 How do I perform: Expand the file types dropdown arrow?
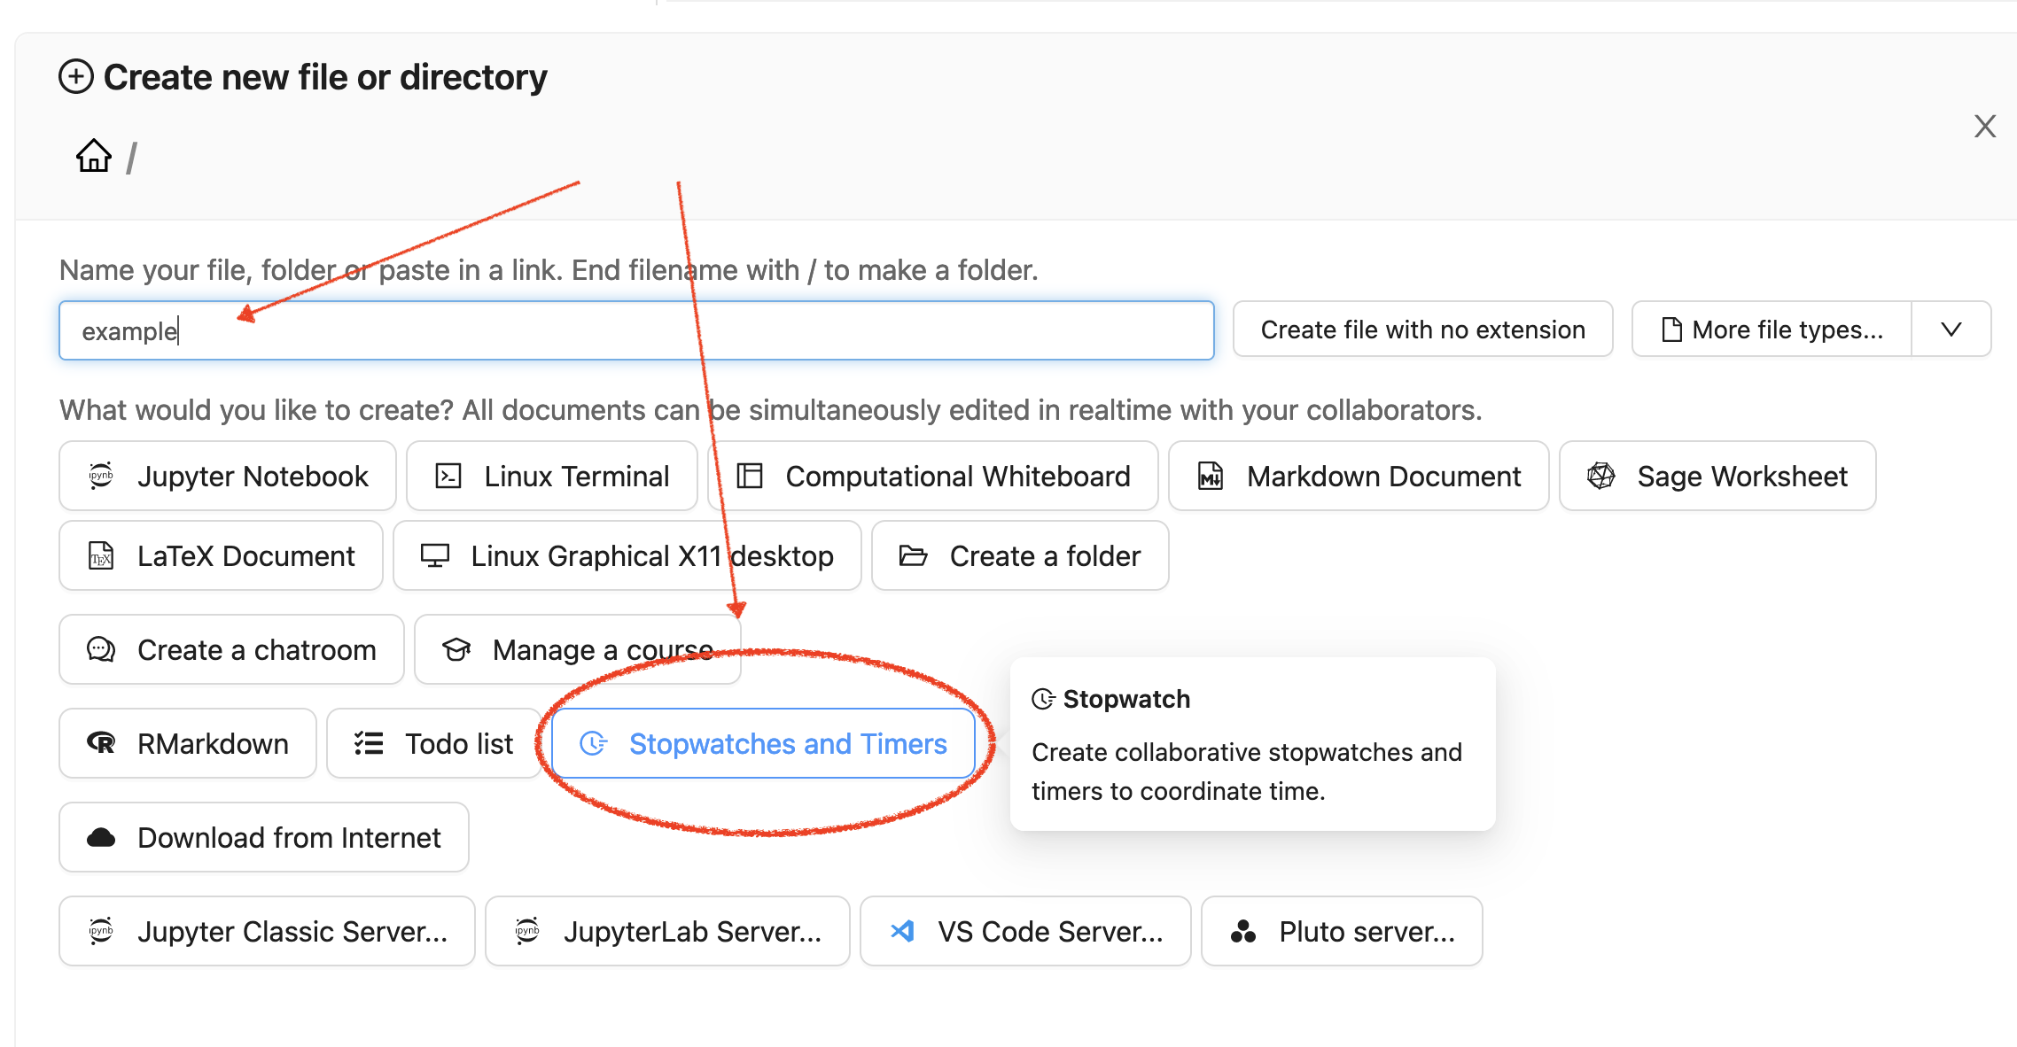[x=1951, y=330]
